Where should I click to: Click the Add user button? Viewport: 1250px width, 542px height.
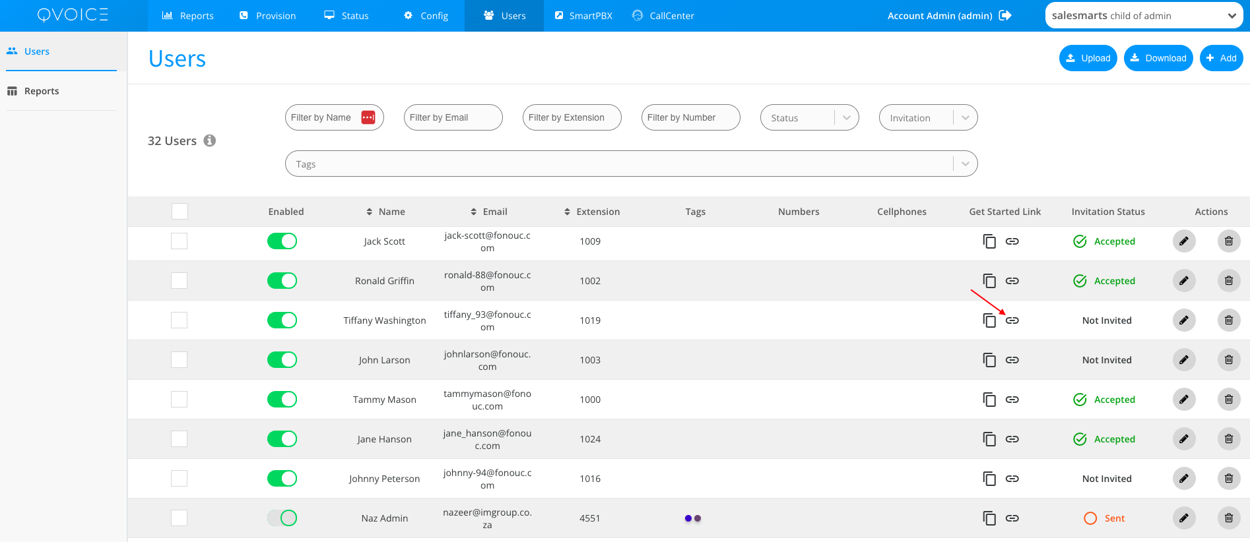1221,58
